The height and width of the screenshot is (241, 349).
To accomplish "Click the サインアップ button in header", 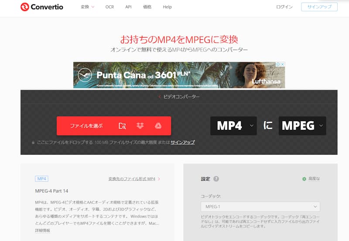I will click(319, 7).
